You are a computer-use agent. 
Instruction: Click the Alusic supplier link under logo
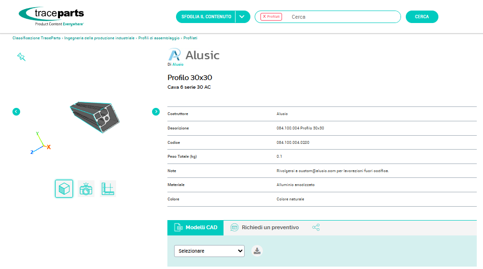click(178, 64)
